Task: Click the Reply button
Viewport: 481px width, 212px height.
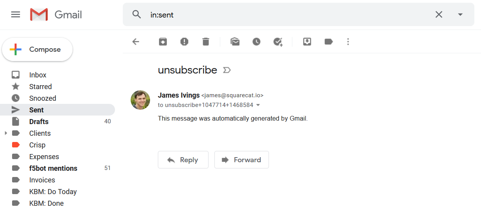Action: coord(183,160)
